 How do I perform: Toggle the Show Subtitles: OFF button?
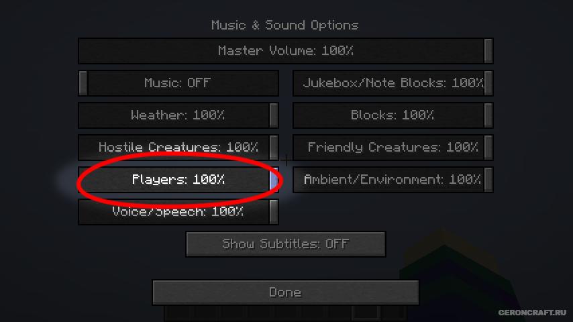click(x=285, y=244)
